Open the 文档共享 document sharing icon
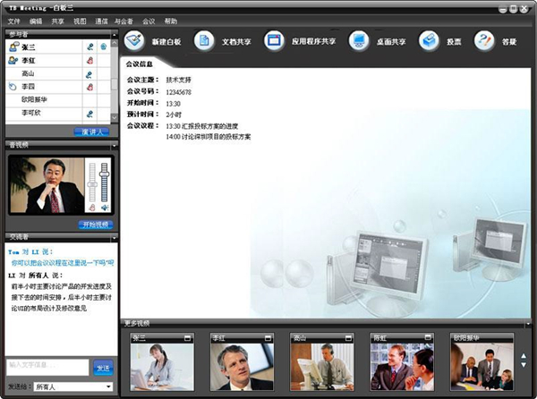Image resolution: width=537 pixels, height=399 pixels. click(204, 41)
